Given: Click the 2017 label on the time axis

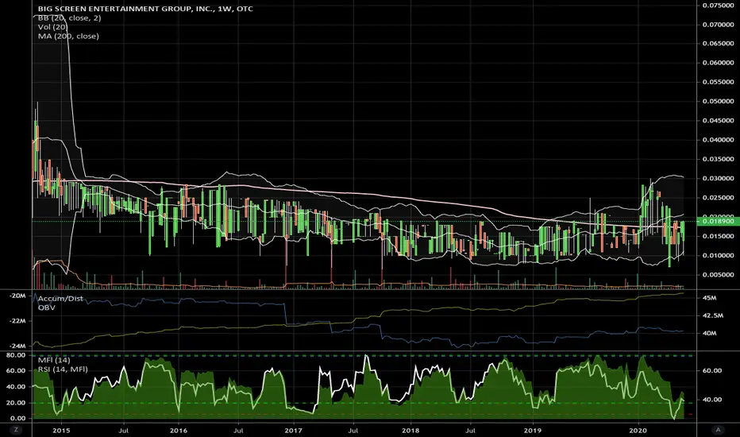Looking at the screenshot, I should coord(294,431).
